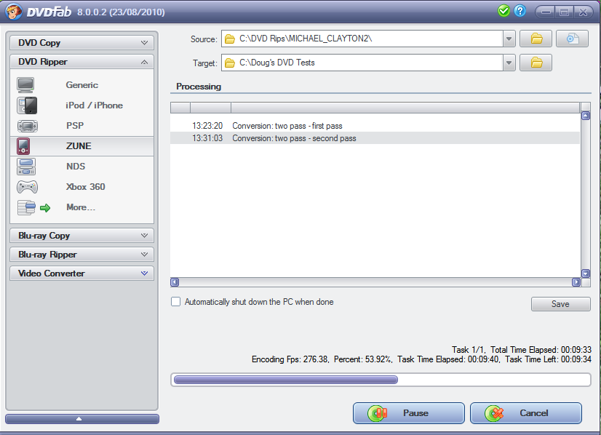Collapse the DVD Ripper section
601x435 pixels.
pos(81,62)
